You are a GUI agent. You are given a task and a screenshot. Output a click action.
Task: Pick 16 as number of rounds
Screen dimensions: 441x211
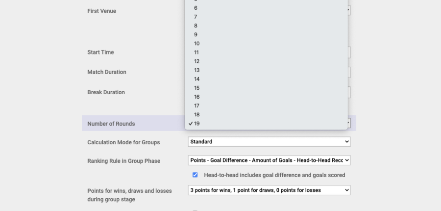pos(197,97)
